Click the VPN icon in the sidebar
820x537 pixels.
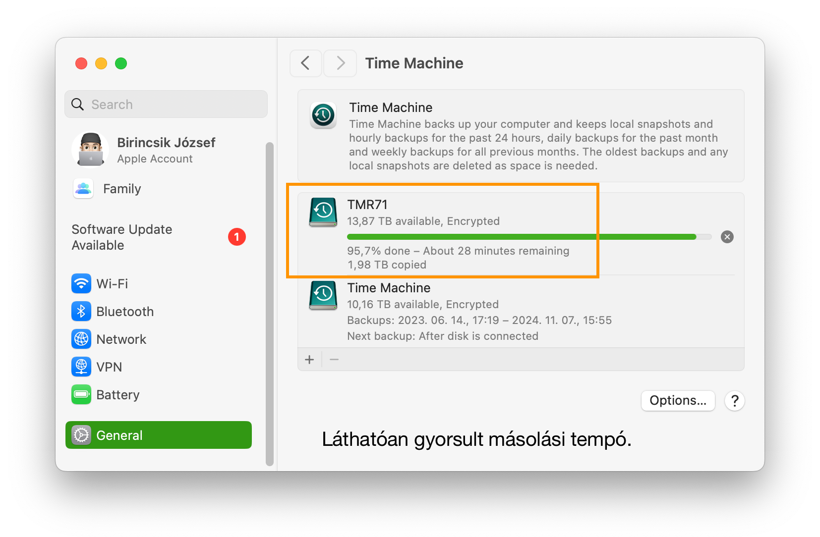click(81, 367)
